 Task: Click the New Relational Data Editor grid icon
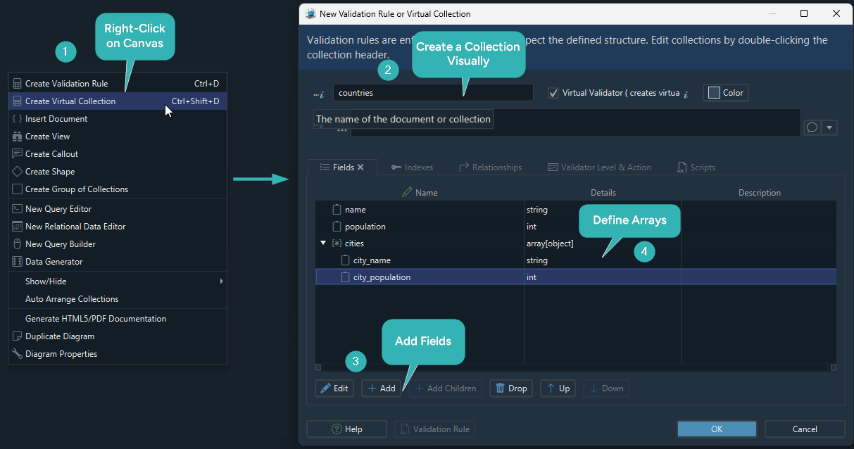(17, 227)
